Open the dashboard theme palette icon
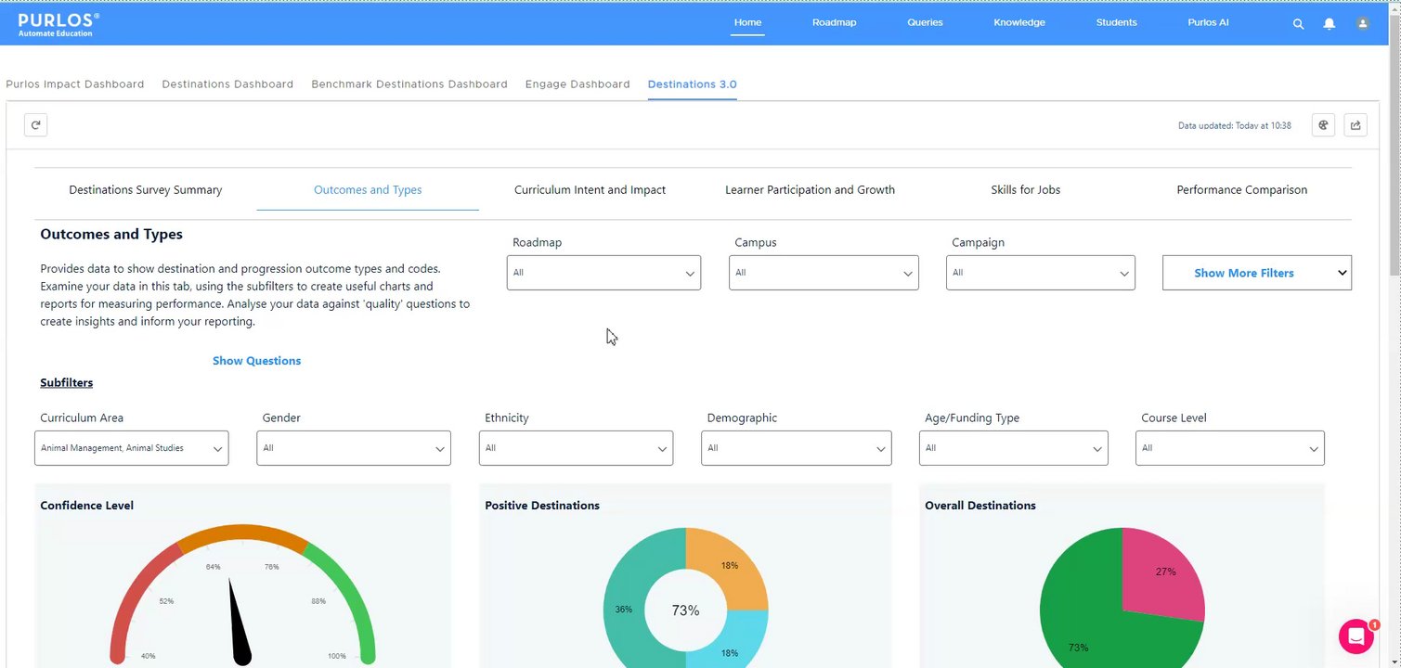Screen dimensions: 1401x668 pos(1324,124)
